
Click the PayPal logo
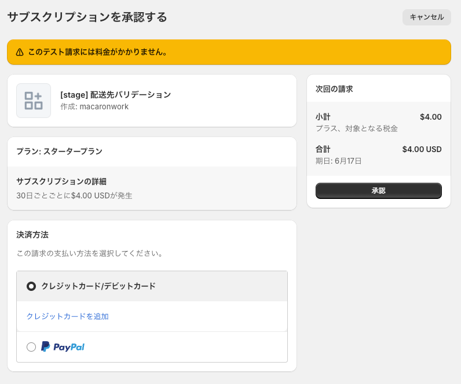click(63, 347)
